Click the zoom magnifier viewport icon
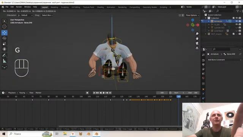This screenshot has height=137, width=243. pos(197,34)
